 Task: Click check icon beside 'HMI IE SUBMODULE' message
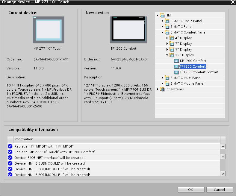(x=10, y=163)
